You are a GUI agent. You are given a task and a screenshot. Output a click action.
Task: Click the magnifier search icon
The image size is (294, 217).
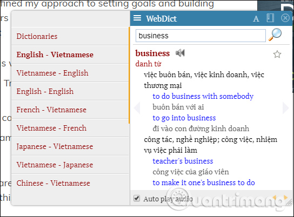click(275, 35)
